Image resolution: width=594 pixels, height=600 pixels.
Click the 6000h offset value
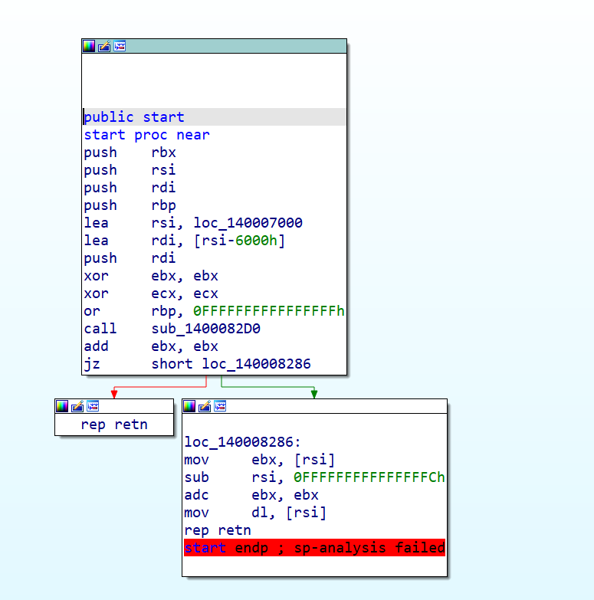pos(256,241)
